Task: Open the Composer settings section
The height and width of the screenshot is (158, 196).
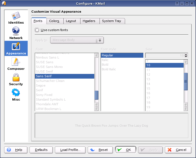Action: 16,64
